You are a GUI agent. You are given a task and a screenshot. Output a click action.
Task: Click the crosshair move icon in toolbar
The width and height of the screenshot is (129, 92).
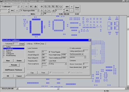42,6
